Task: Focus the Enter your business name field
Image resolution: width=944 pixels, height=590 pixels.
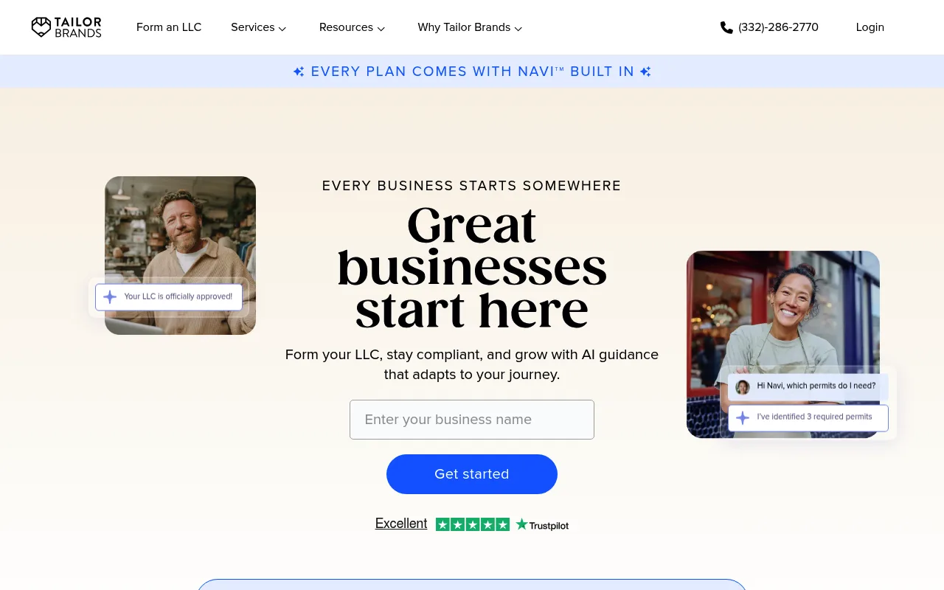Action: pos(472,420)
